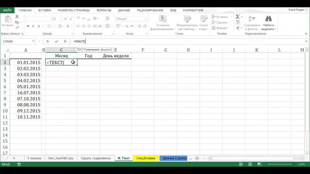This screenshot has width=310, height=174.
Task: Confirm formula with the checkmark icon
Action: pyautogui.click(x=57, y=41)
